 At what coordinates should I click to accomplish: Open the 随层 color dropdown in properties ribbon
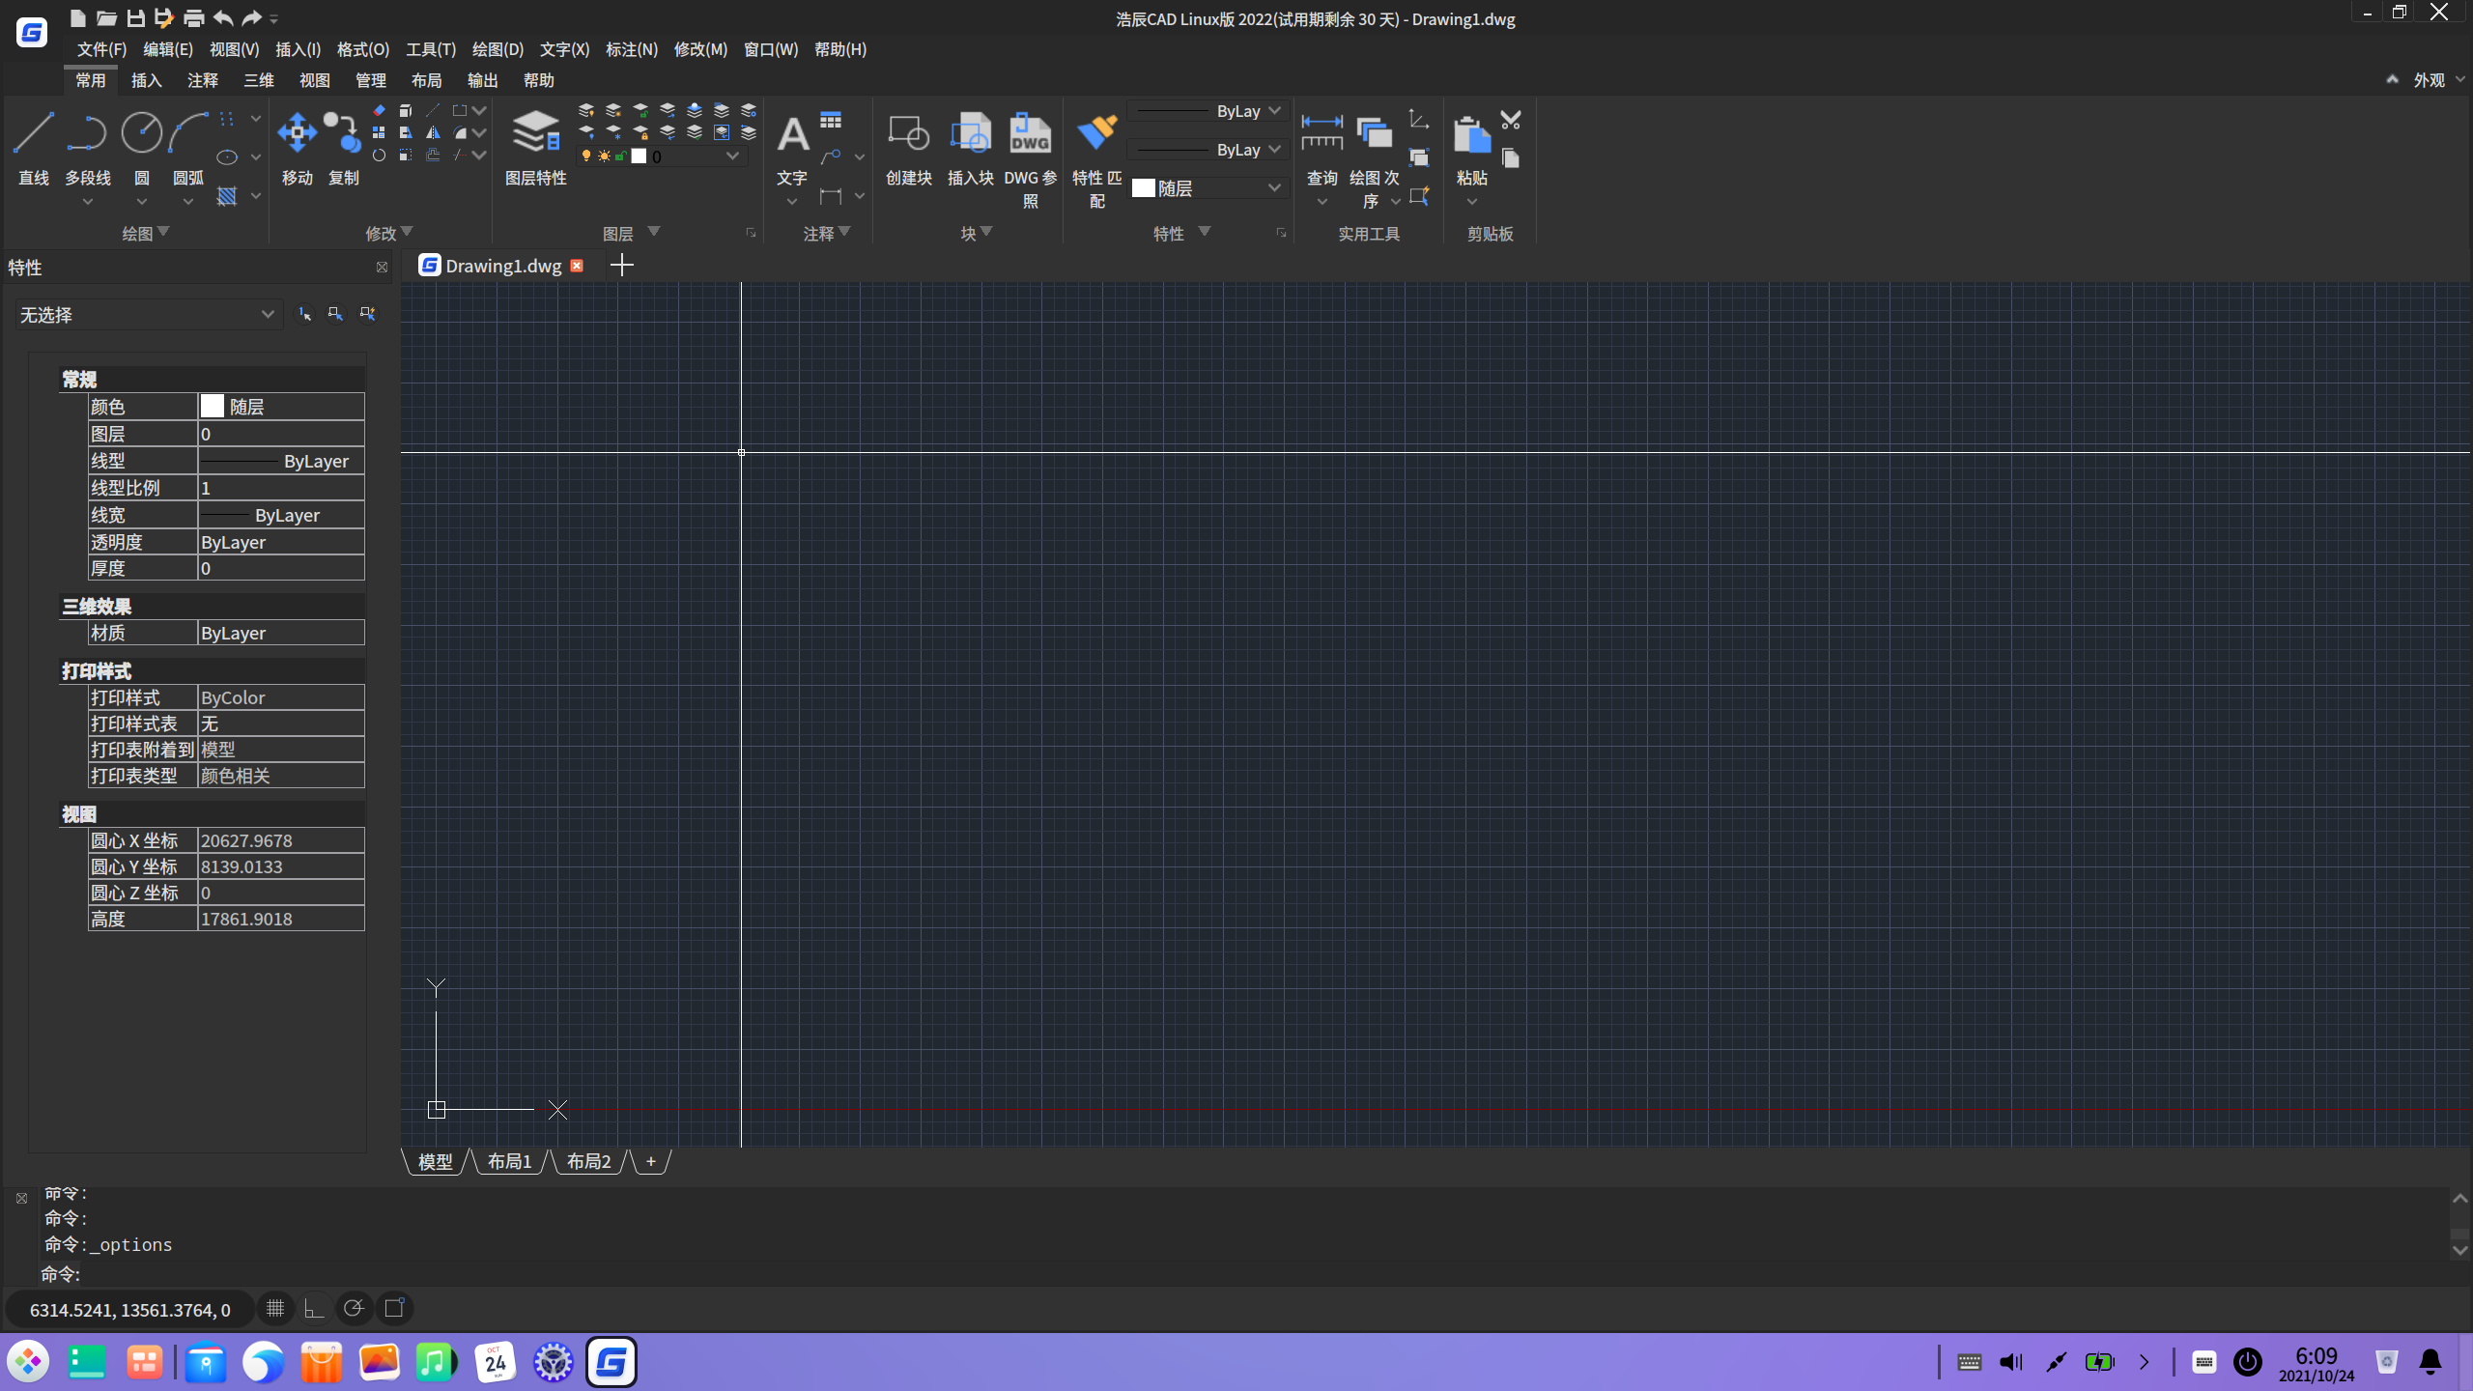coord(1273,188)
